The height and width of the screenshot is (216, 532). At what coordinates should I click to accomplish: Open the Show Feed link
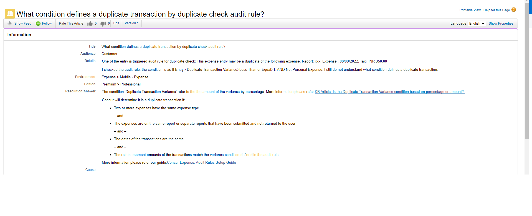[23, 24]
